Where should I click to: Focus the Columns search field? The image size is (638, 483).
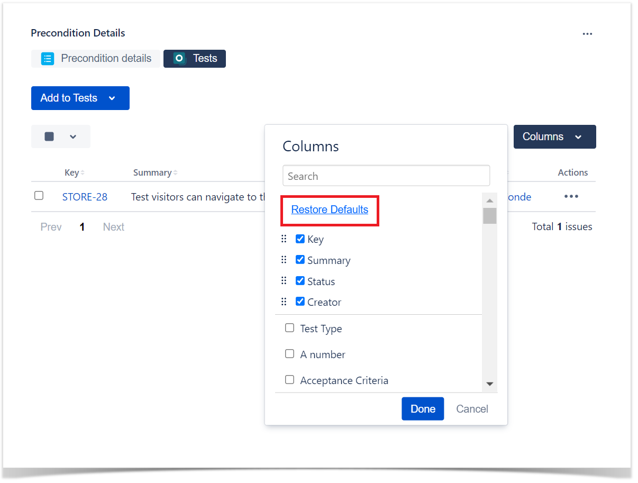tap(386, 176)
